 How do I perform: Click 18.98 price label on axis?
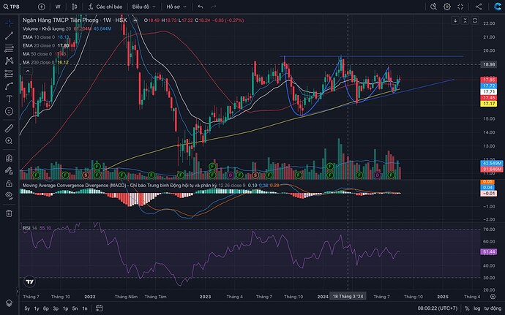point(489,64)
